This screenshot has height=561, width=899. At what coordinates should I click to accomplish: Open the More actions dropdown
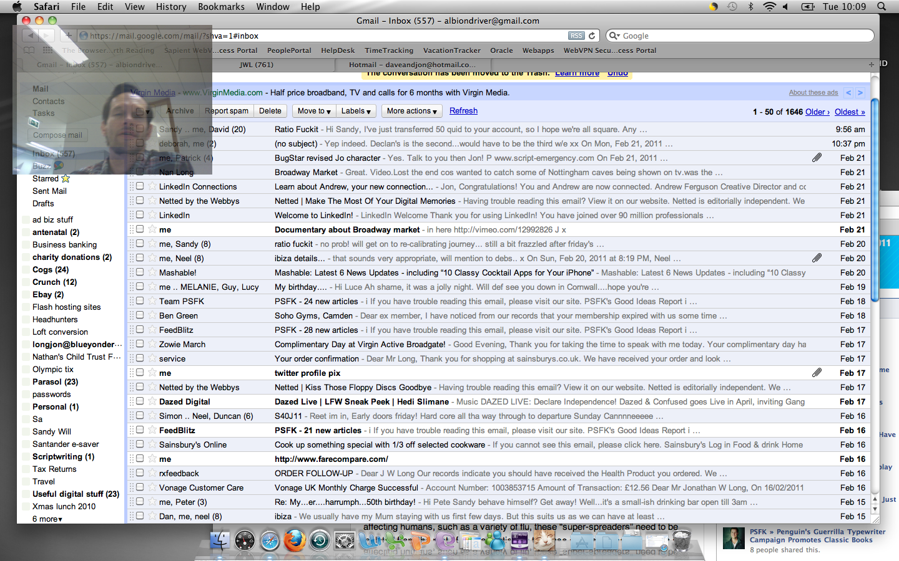tap(411, 111)
